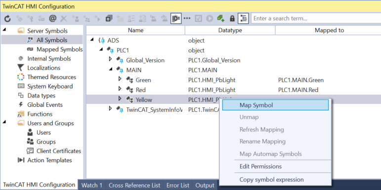Open Internal Symbols in sidebar

(49, 58)
